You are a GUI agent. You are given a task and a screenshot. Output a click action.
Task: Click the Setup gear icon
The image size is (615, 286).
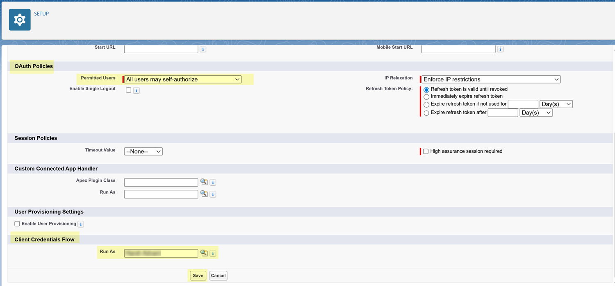(x=20, y=20)
